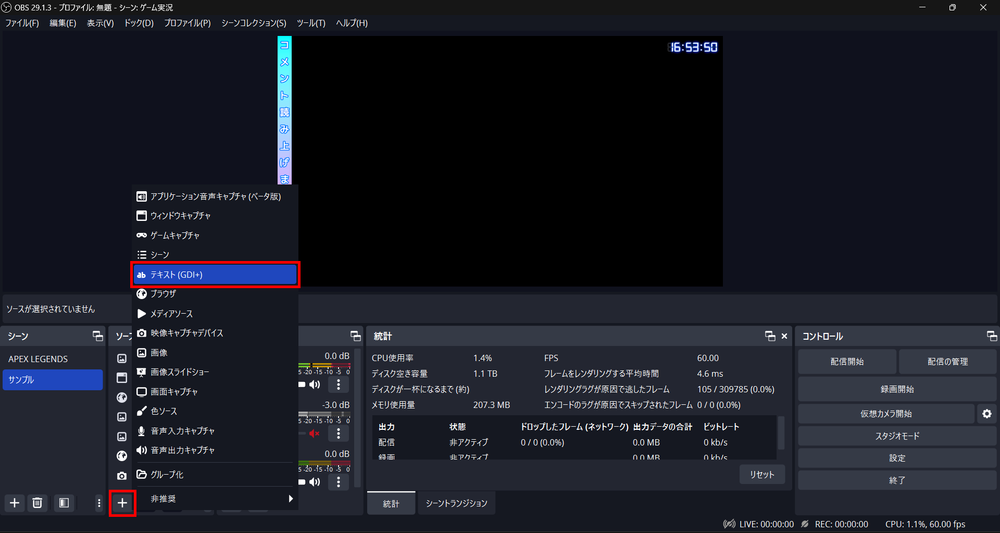The height and width of the screenshot is (533, 1000).
Task: Select 画像スライドショー source
Action: [x=215, y=372]
